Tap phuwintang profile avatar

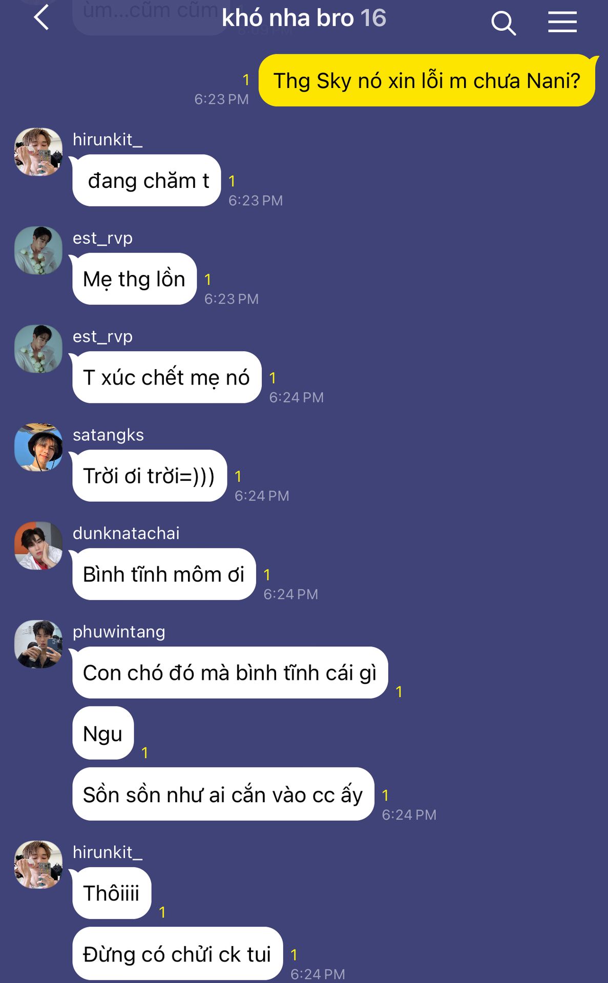(x=38, y=644)
